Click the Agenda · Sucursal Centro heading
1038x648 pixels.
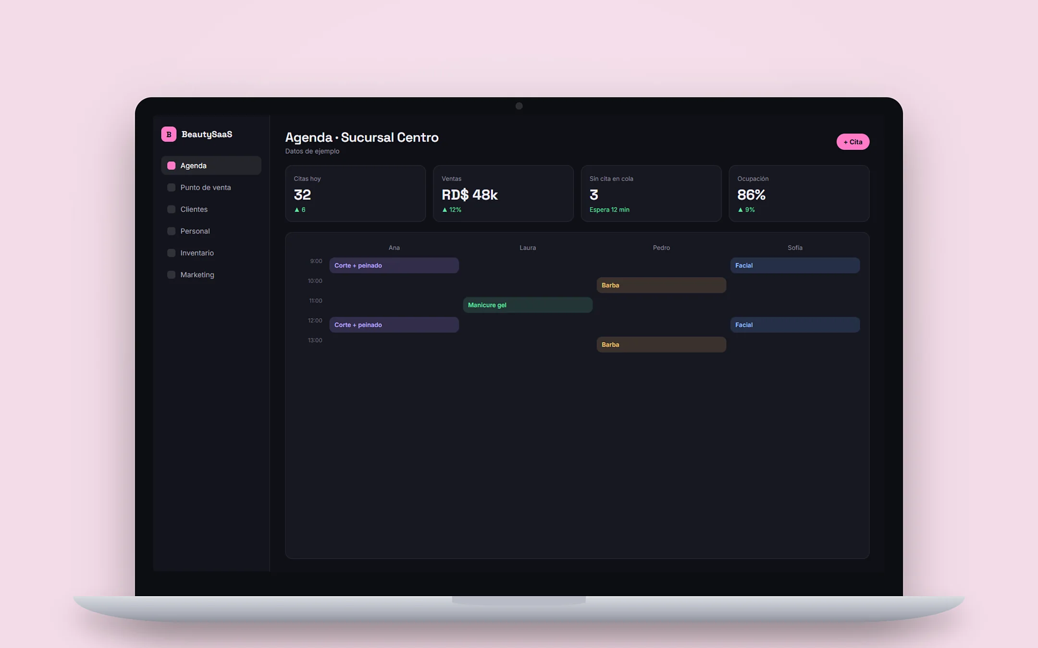coord(362,137)
